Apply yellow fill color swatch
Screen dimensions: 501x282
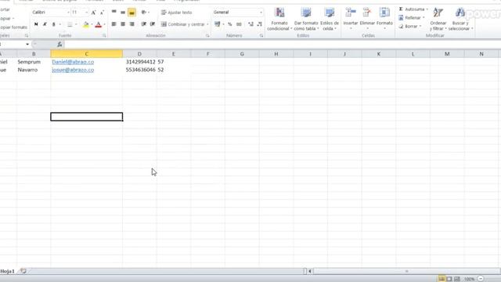[x=86, y=24]
